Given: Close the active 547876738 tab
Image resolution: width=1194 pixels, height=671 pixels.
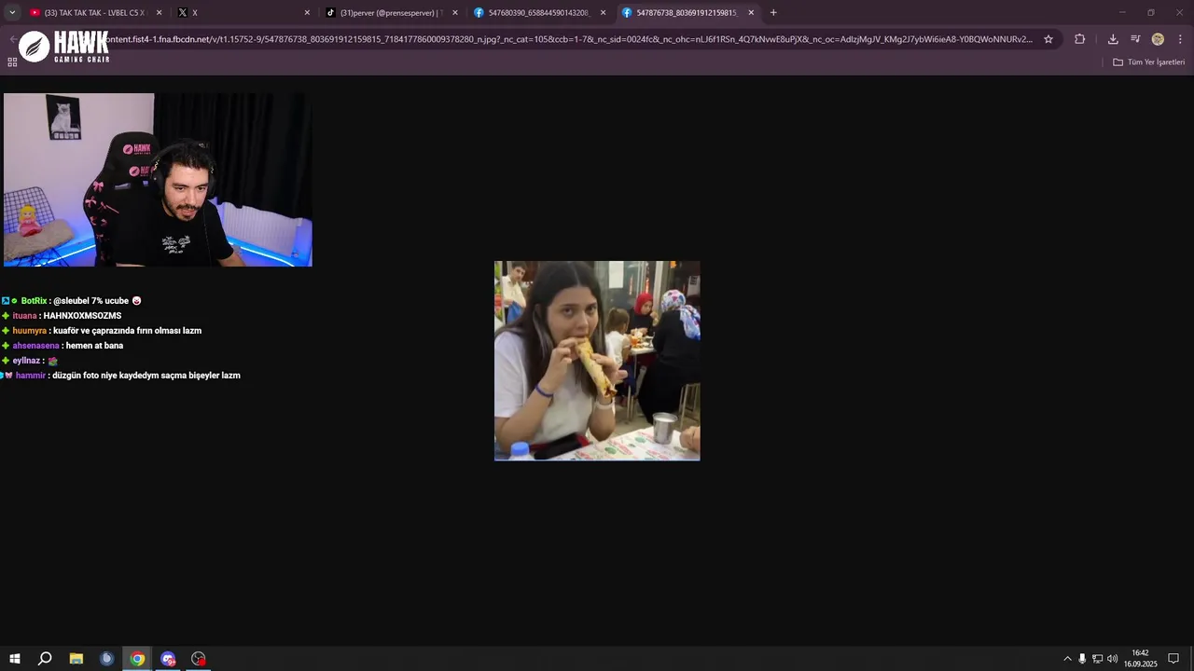Looking at the screenshot, I should (751, 12).
